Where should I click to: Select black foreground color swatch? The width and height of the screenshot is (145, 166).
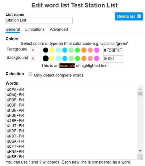pos(45,50)
